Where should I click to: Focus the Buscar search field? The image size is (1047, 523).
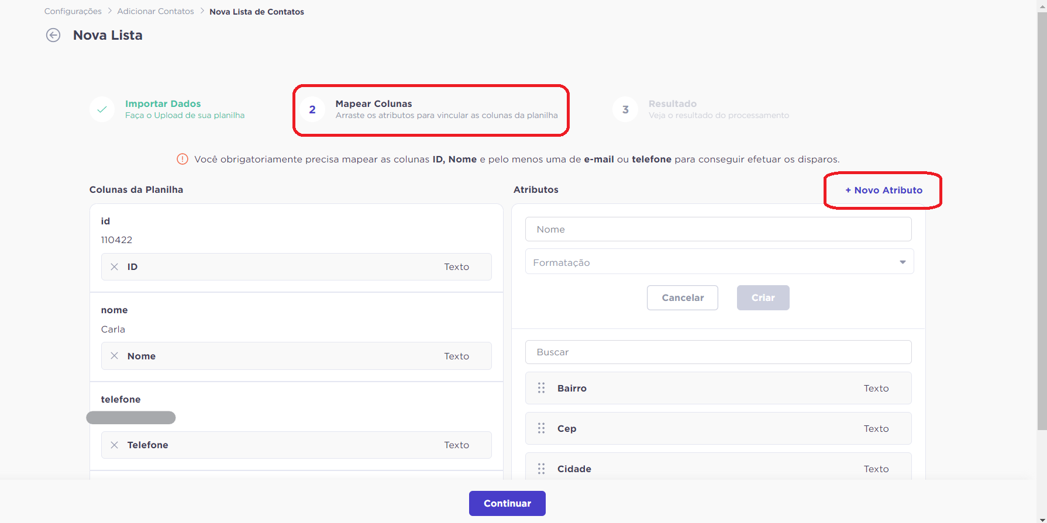[718, 352]
